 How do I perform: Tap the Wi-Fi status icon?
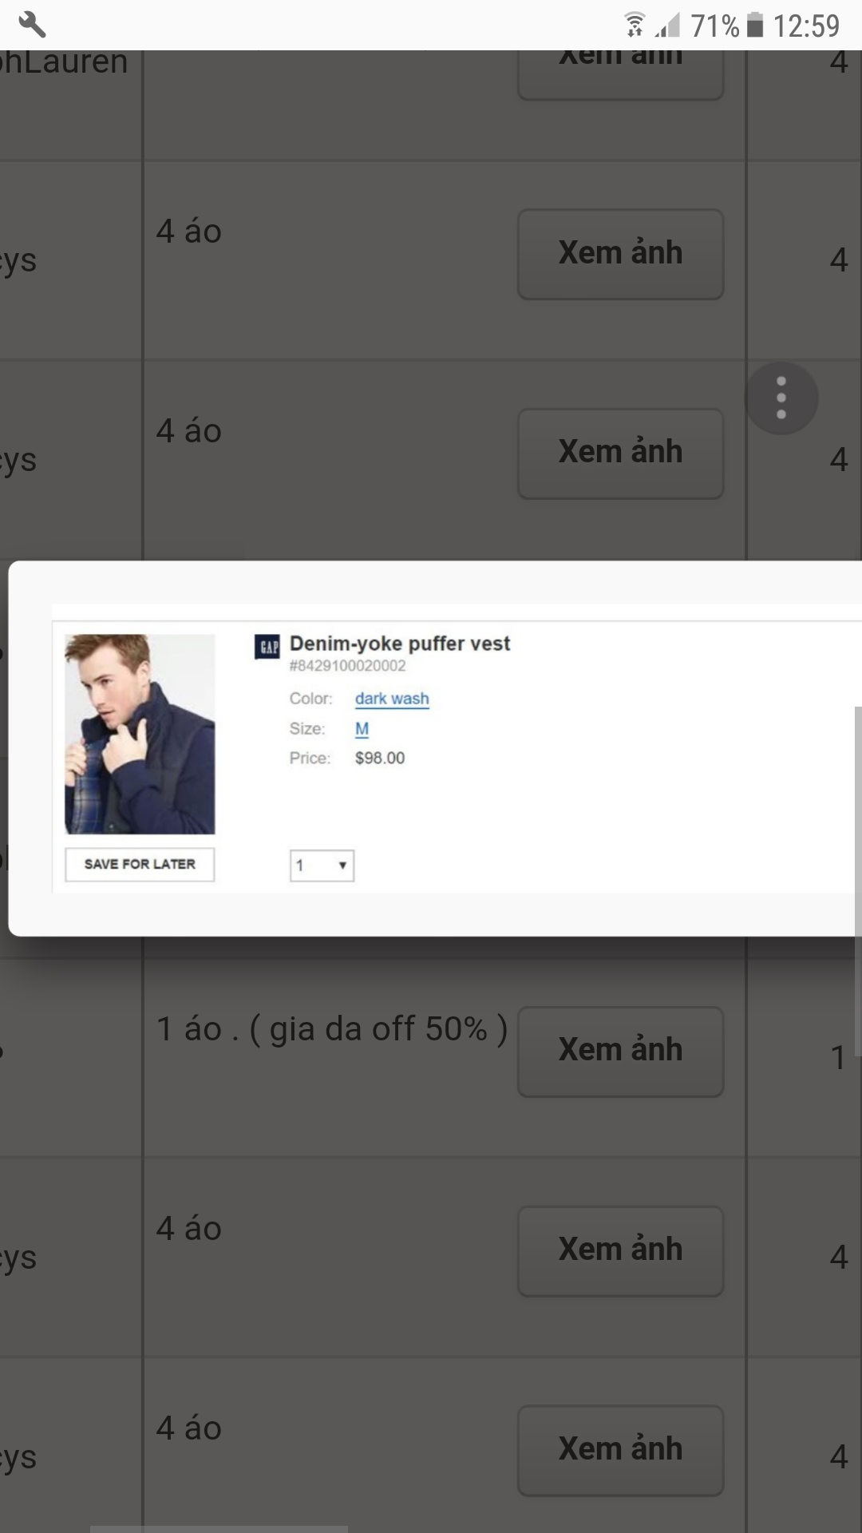635,26
